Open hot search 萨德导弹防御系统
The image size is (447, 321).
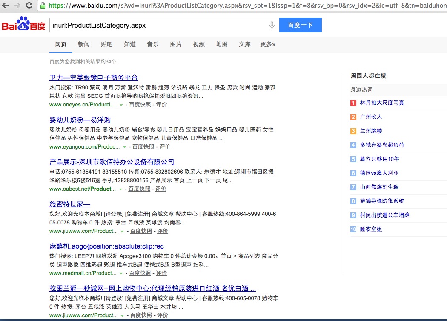(382, 201)
